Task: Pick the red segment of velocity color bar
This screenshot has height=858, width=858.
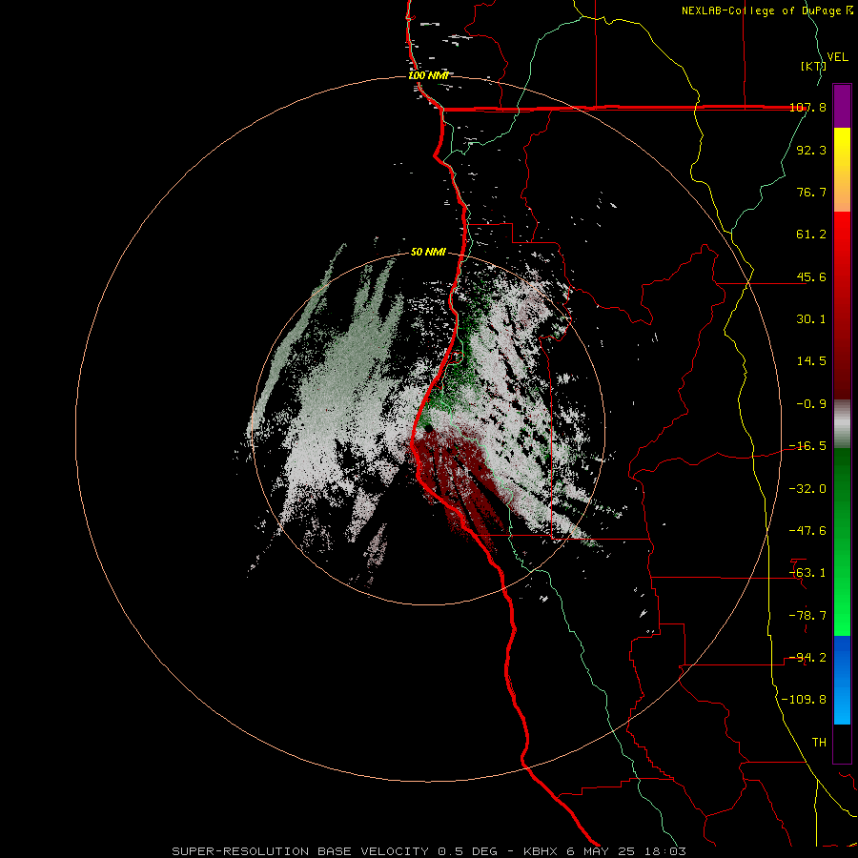Action: [842, 305]
